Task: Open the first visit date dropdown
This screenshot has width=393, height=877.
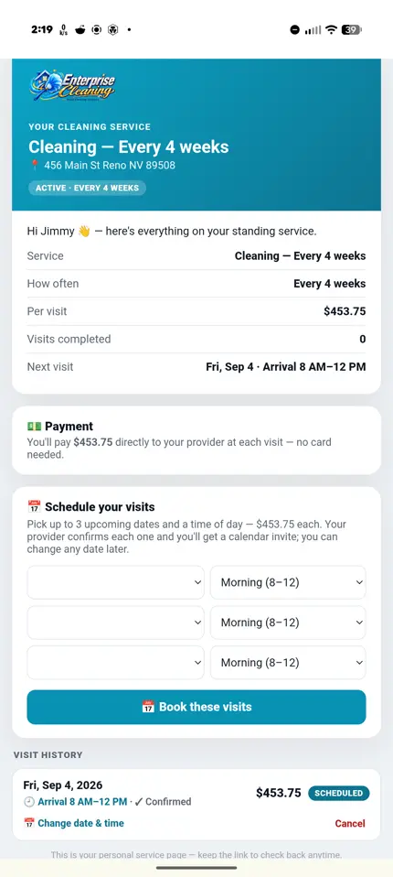Action: pos(115,582)
